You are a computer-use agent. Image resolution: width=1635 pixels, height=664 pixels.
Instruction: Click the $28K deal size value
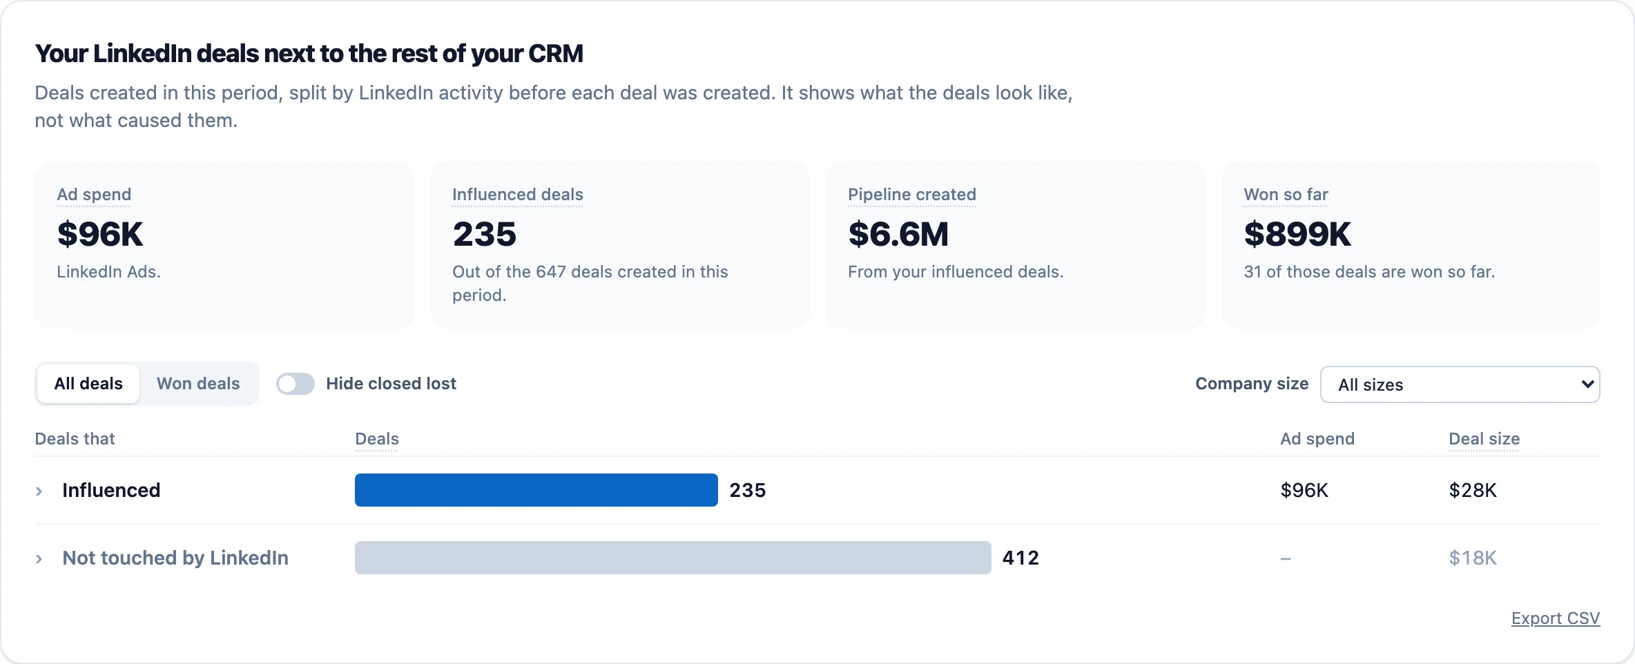coord(1473,490)
